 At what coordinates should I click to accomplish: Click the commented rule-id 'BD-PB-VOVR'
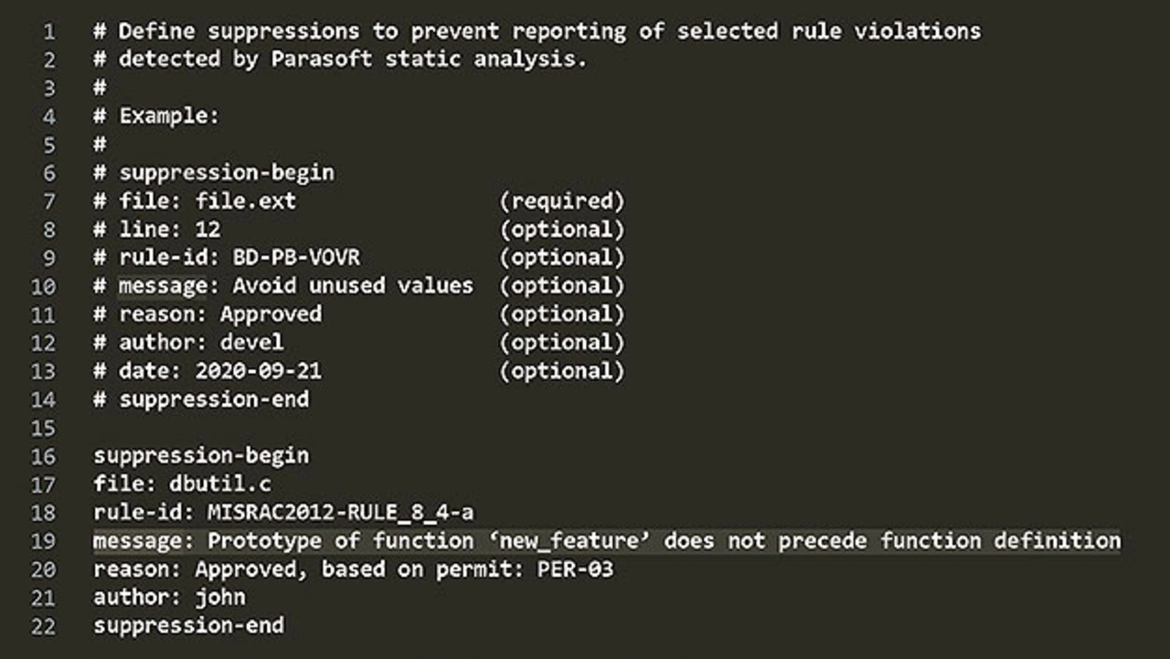pyautogui.click(x=296, y=258)
